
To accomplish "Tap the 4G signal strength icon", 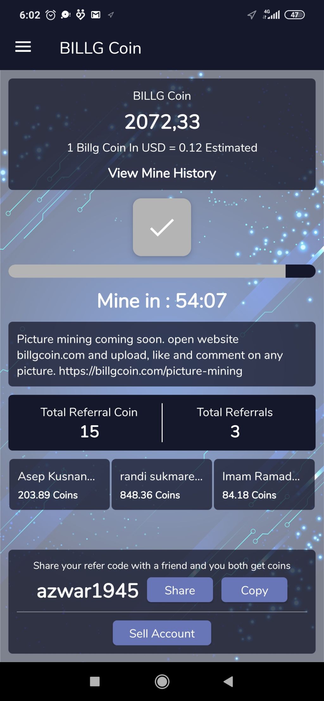I will click(x=271, y=15).
